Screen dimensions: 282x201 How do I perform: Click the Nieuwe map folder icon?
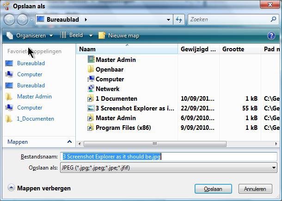[x=102, y=36]
